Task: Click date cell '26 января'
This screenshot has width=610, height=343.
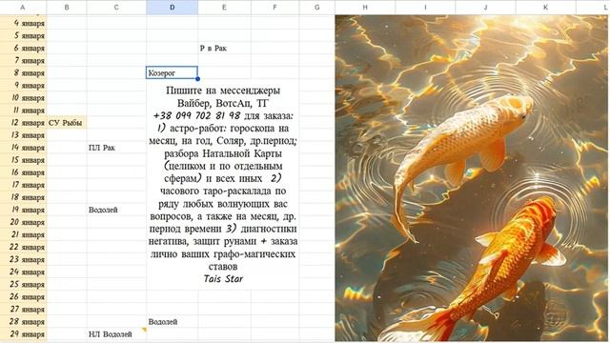Action: point(23,297)
